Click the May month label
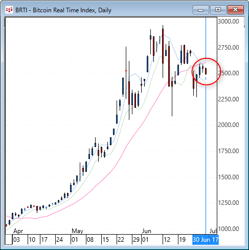249x250 pixels. click(x=77, y=231)
